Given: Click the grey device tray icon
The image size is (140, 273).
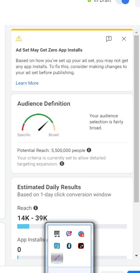Looking at the screenshot, I should coord(57,234).
